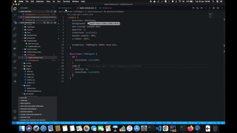Collapse the Open Editors section
This screenshot has width=237, height=133.
tap(26, 11)
